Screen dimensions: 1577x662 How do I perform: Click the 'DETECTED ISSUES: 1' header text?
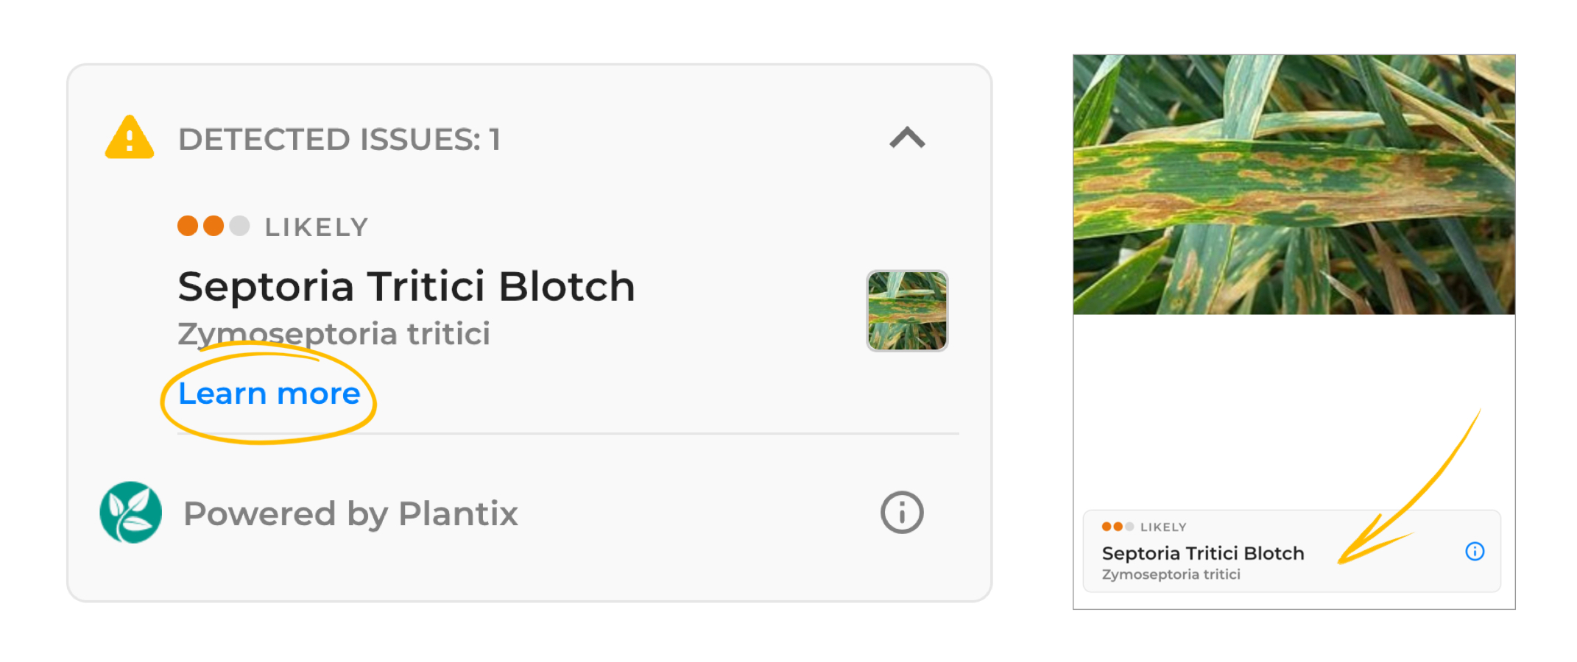[x=339, y=139]
